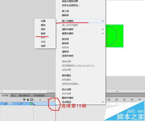Select the 图层 1 layer name
The width and height of the screenshot is (145, 121).
(x=11, y=103)
